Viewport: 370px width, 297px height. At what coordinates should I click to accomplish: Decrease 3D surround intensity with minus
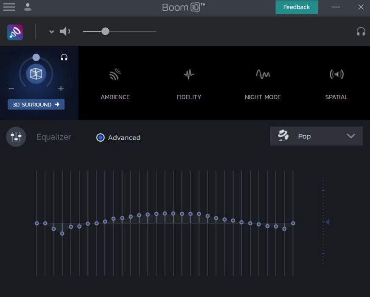click(x=11, y=89)
